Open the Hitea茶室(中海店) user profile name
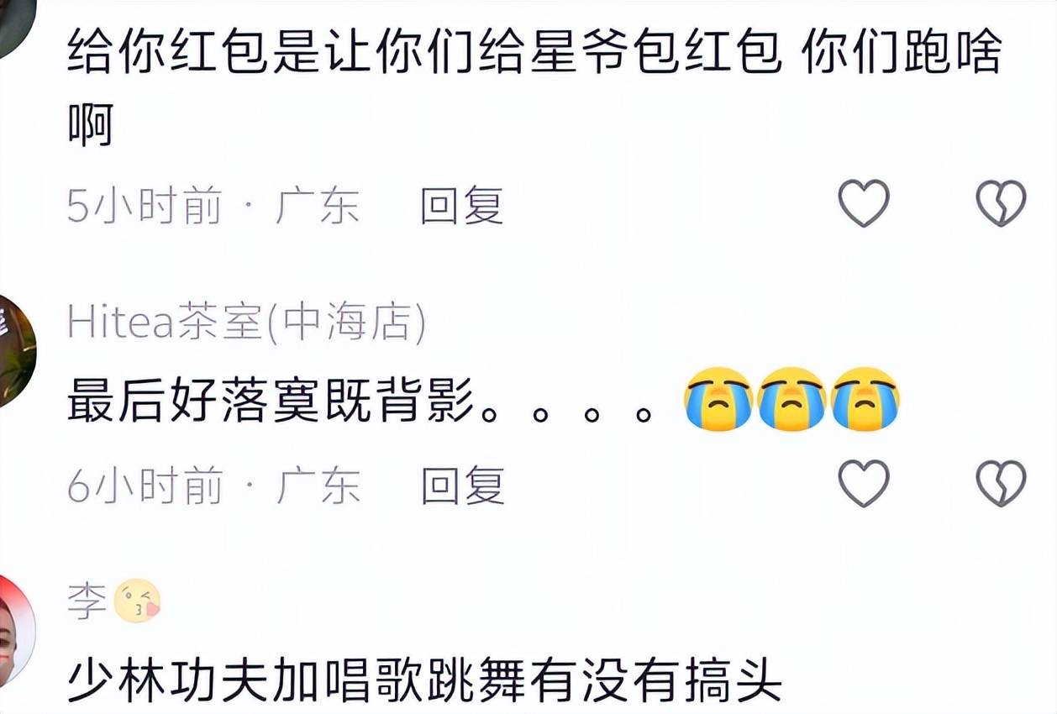Image resolution: width=1057 pixels, height=714 pixels. pos(246,323)
